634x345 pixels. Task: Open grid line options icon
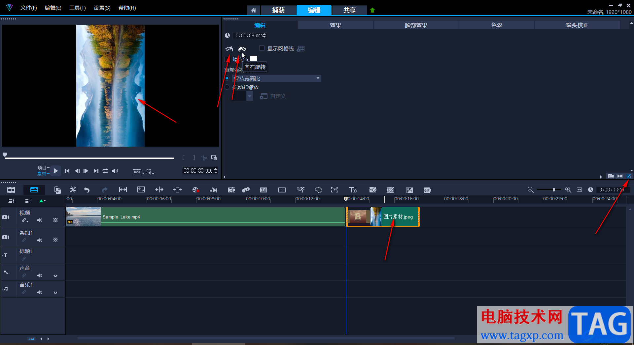pyautogui.click(x=300, y=49)
